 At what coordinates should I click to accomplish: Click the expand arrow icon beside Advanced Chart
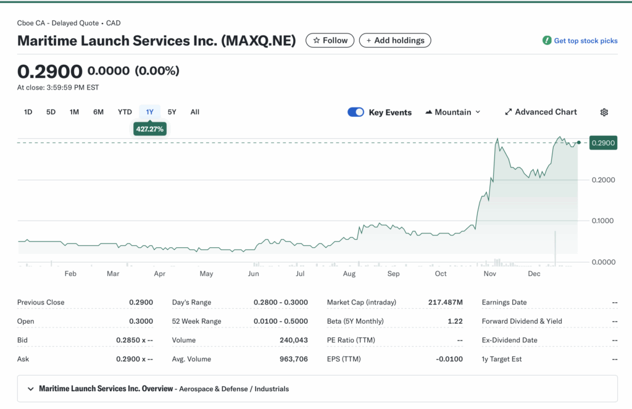[508, 112]
